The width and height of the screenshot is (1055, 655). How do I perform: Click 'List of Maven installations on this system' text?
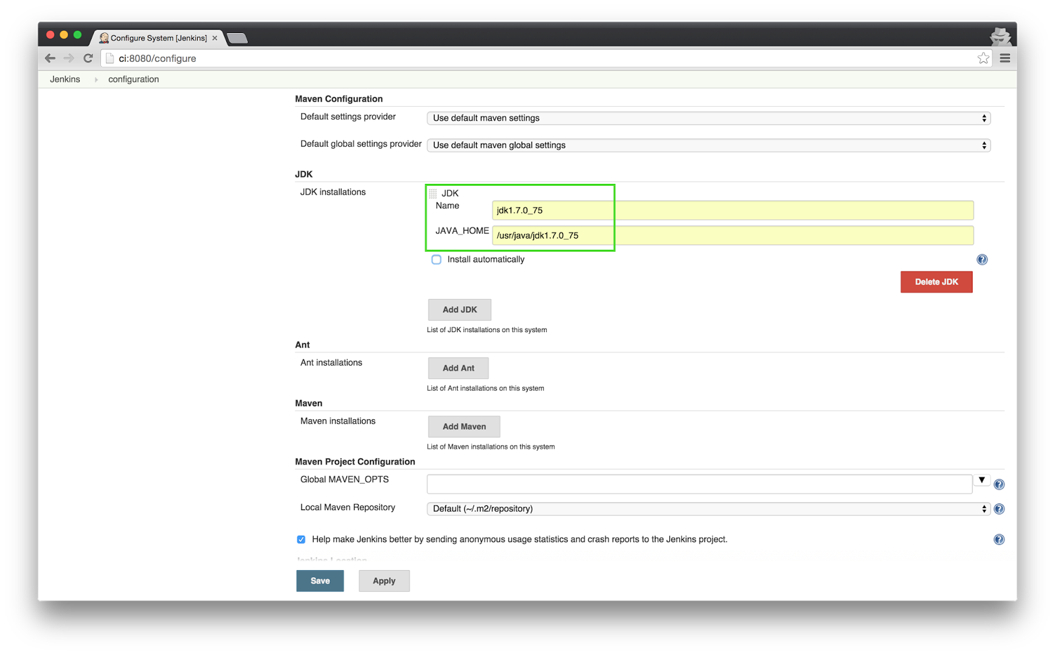pyautogui.click(x=491, y=447)
